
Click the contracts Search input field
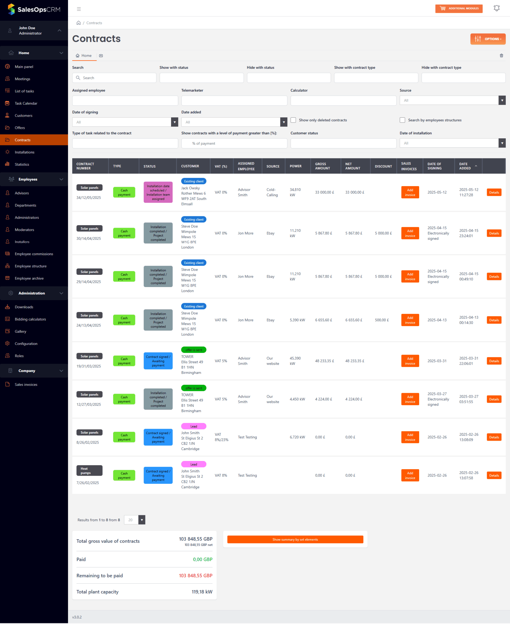click(114, 78)
